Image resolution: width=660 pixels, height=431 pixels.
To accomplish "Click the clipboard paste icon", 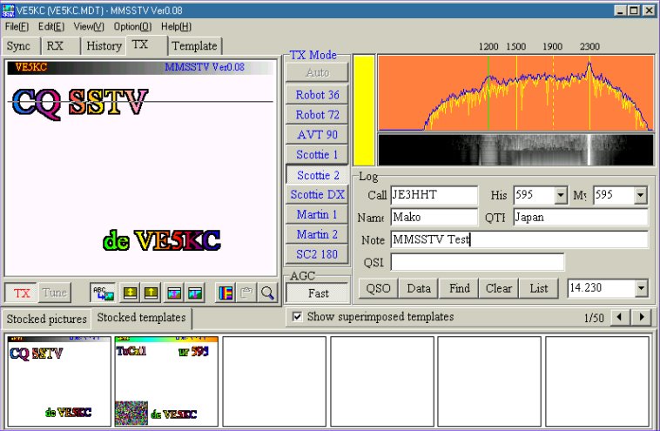I will pyautogui.click(x=246, y=293).
